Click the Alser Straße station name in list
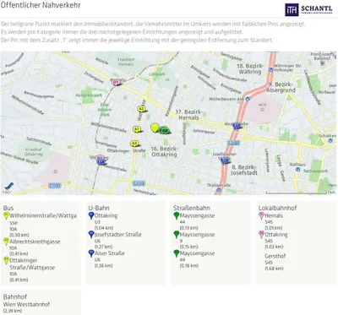This screenshot has height=315, width=338. [110, 253]
